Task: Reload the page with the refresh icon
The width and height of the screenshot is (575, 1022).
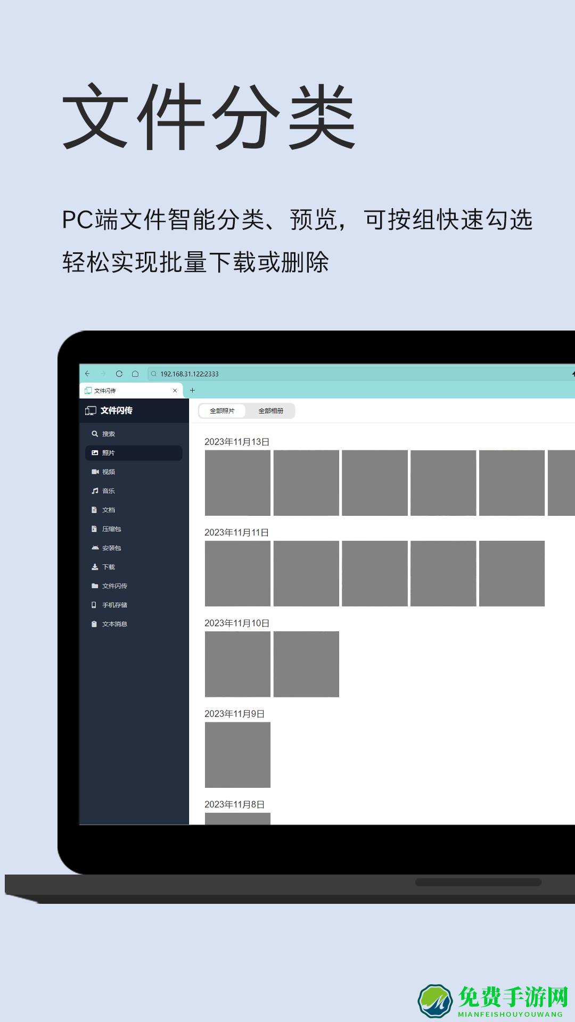Action: click(119, 374)
